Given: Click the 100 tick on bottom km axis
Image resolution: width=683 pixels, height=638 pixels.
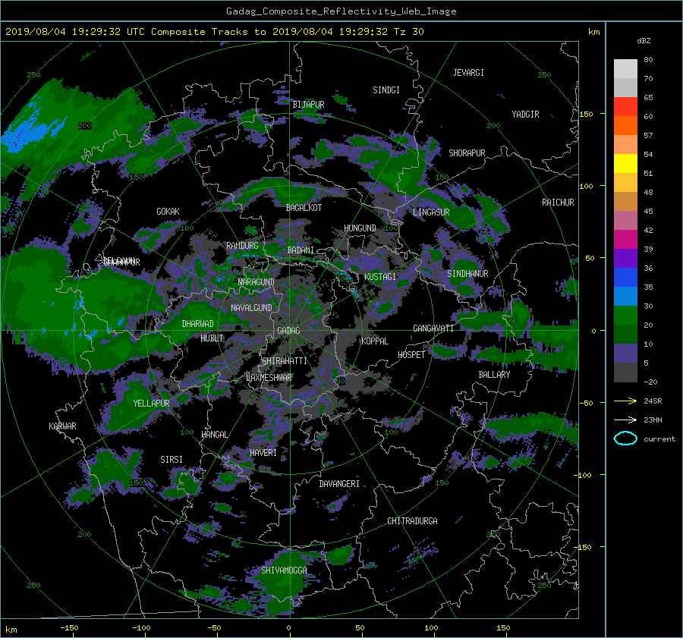Looking at the screenshot, I should (431, 628).
